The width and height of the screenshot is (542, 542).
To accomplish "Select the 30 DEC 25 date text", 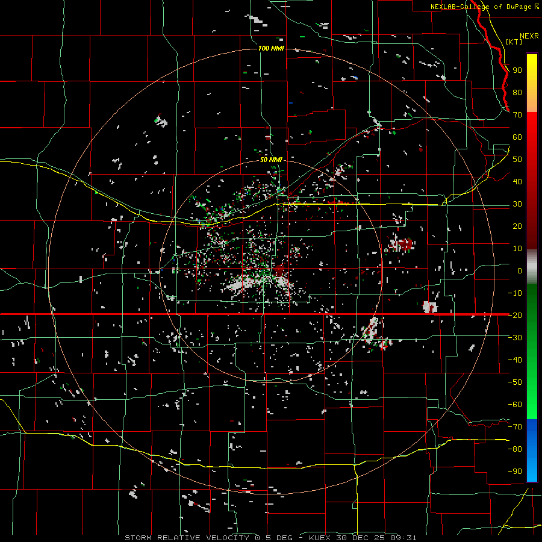I will coord(360,538).
